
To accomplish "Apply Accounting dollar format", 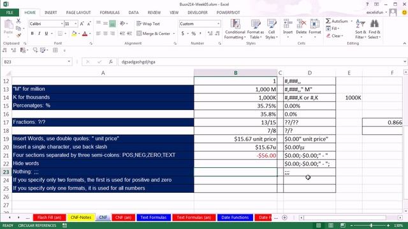I will click(x=183, y=34).
